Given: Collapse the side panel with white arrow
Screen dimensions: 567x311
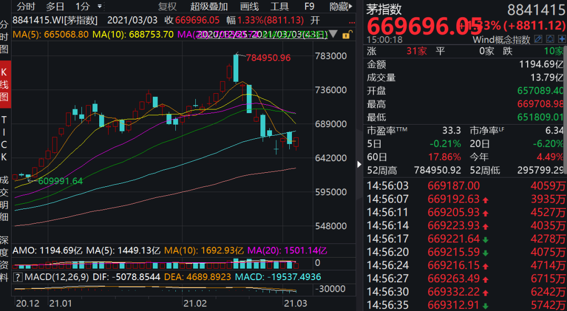Looking at the screenshot, I should tap(360, 164).
